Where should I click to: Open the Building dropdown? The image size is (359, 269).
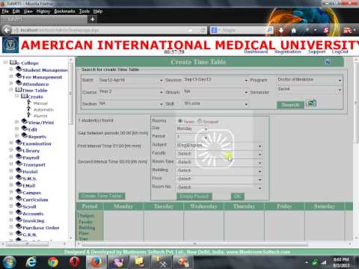[219, 171]
